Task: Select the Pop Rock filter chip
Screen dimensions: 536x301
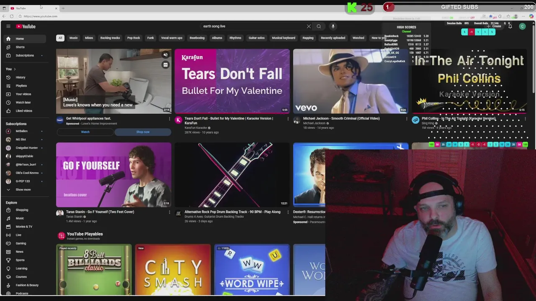Action: (134, 38)
